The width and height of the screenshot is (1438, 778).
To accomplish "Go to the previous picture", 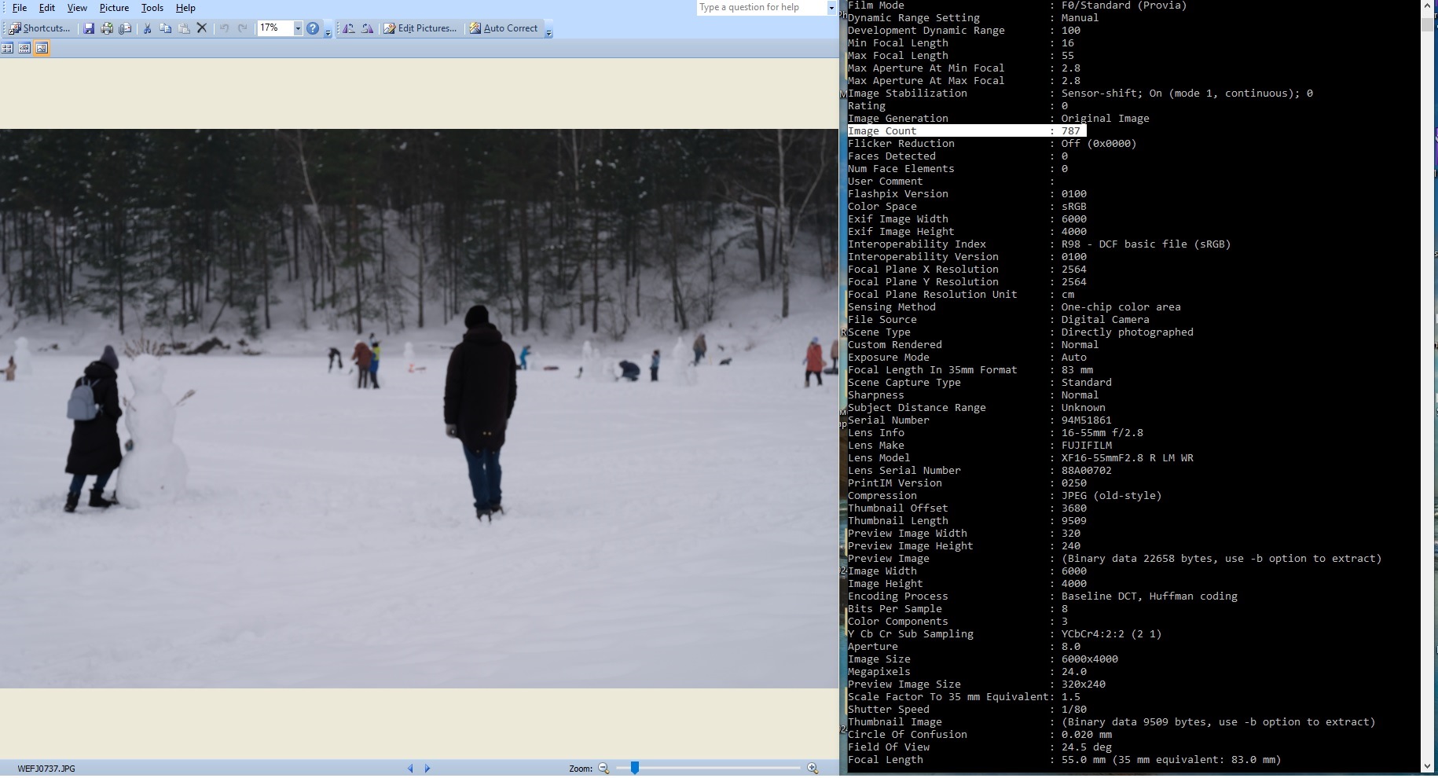I will pyautogui.click(x=410, y=769).
